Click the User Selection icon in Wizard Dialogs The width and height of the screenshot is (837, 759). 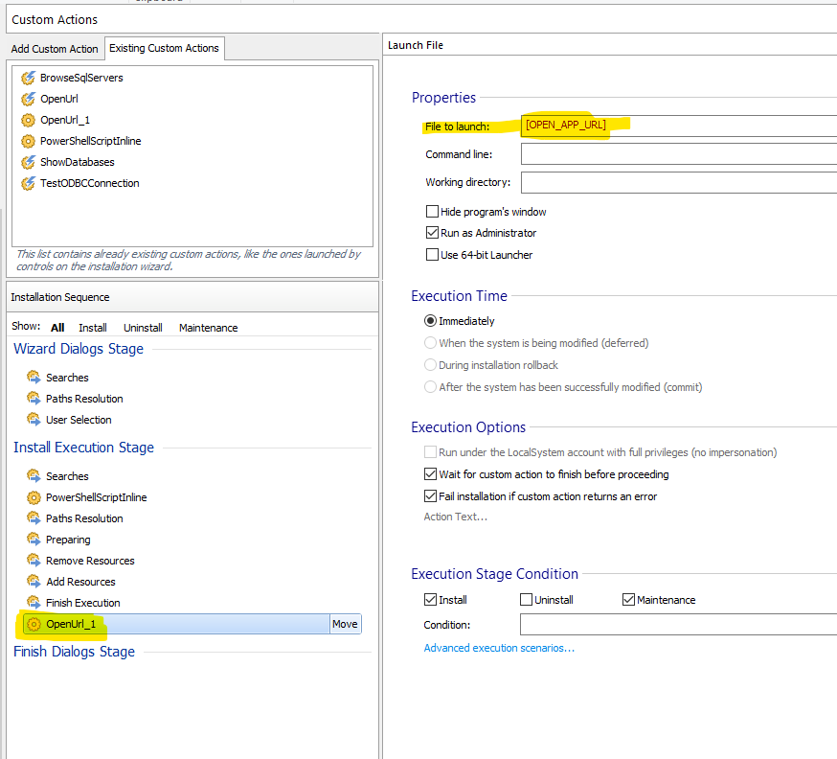[x=34, y=420]
